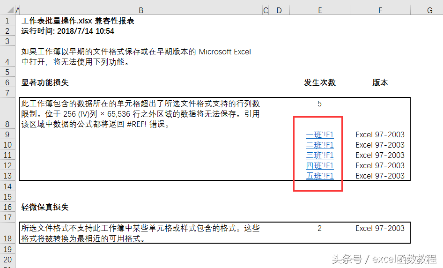Click the cell starting 如果工作簿以早期的文件格式
This screenshot has height=268, width=443.
click(136, 57)
